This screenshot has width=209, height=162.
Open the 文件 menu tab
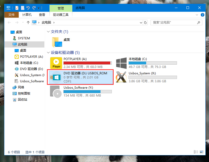tap(12, 15)
